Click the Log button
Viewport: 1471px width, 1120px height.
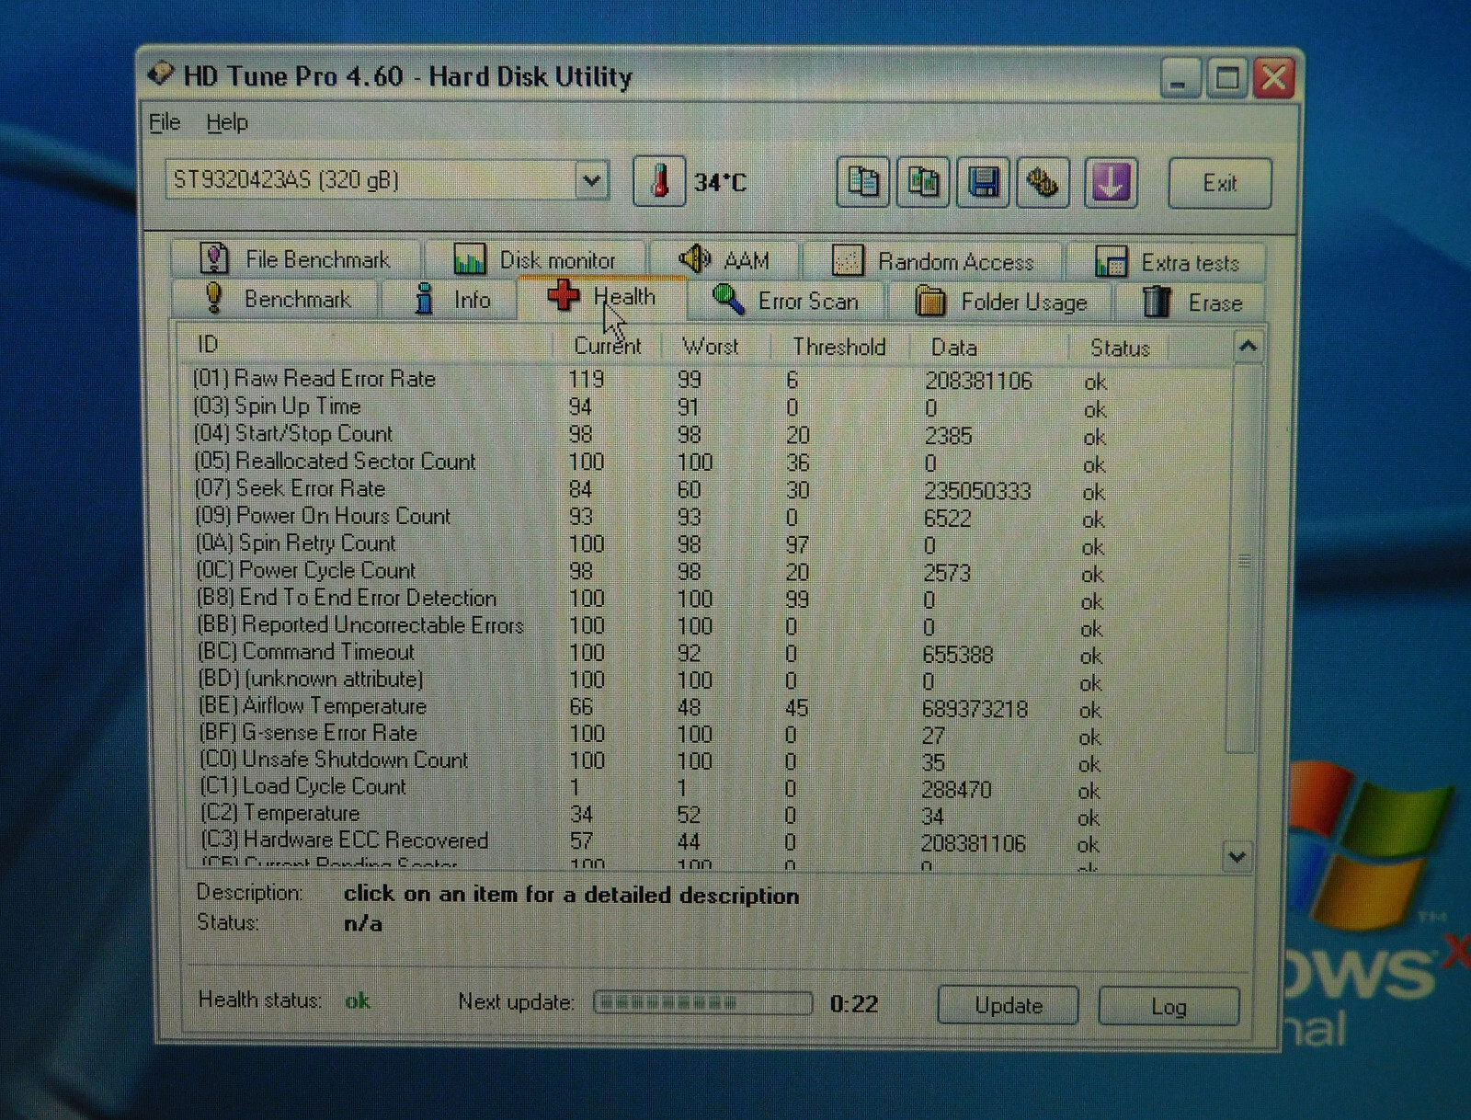(1169, 1006)
